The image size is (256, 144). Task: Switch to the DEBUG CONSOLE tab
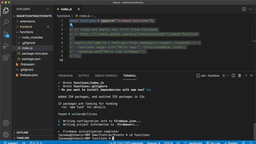coord(106,76)
